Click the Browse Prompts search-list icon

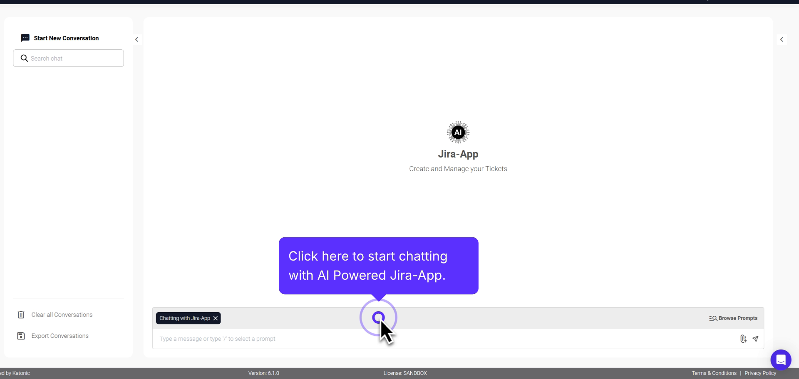tap(712, 318)
